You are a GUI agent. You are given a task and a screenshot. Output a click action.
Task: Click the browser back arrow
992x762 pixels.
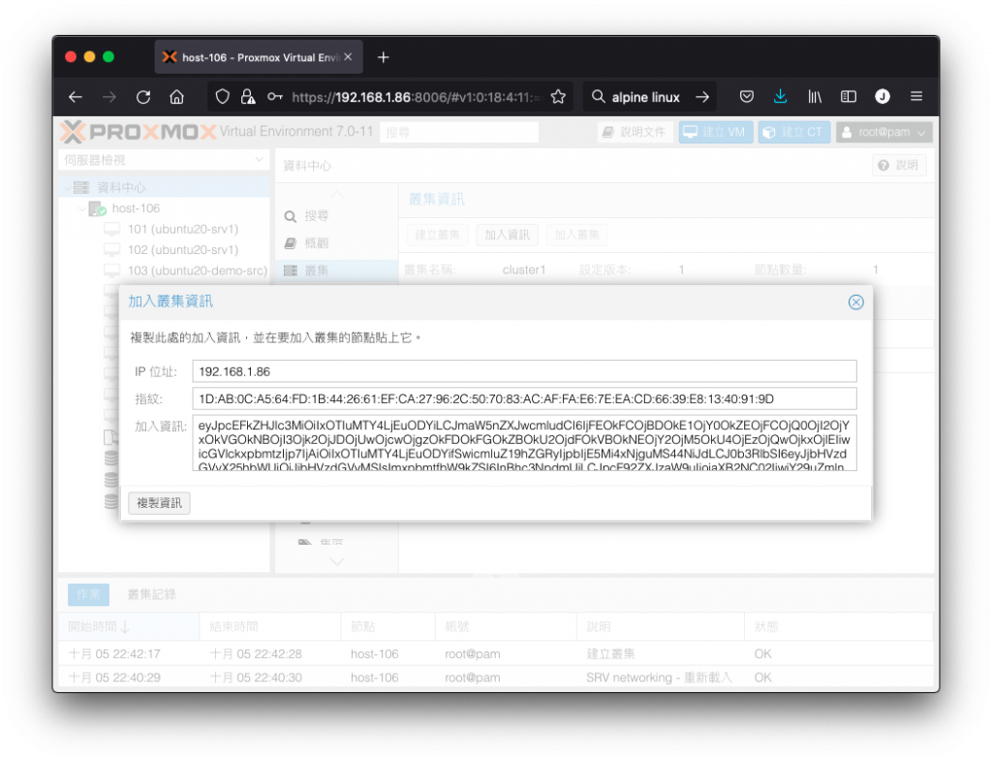click(76, 97)
